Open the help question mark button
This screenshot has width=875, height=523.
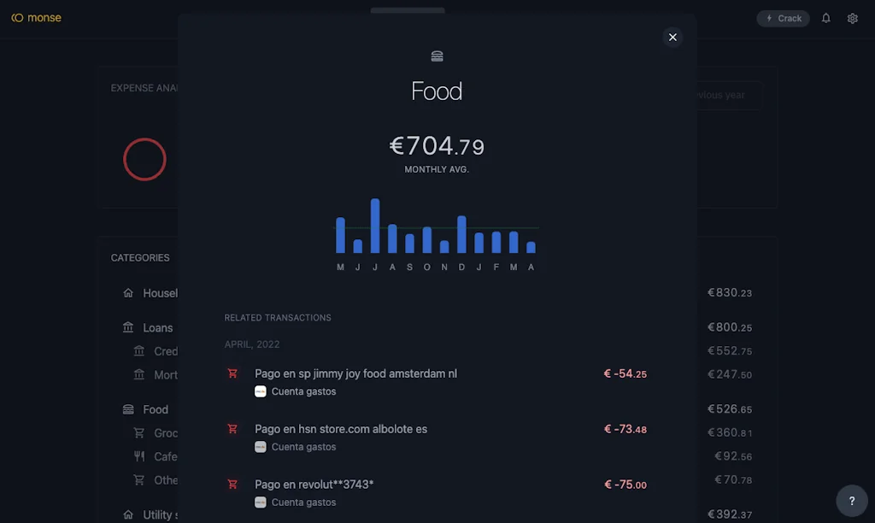click(851, 501)
